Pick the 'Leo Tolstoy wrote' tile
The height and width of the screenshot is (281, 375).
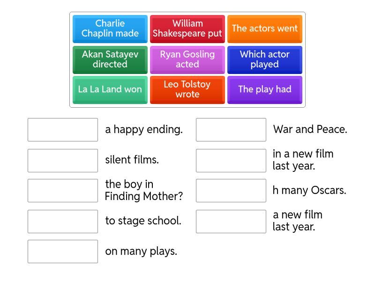coord(187,89)
